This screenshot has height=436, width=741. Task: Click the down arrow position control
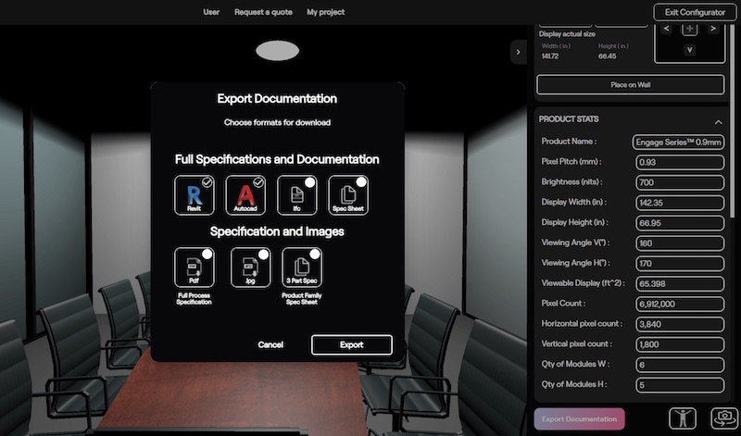[689, 49]
